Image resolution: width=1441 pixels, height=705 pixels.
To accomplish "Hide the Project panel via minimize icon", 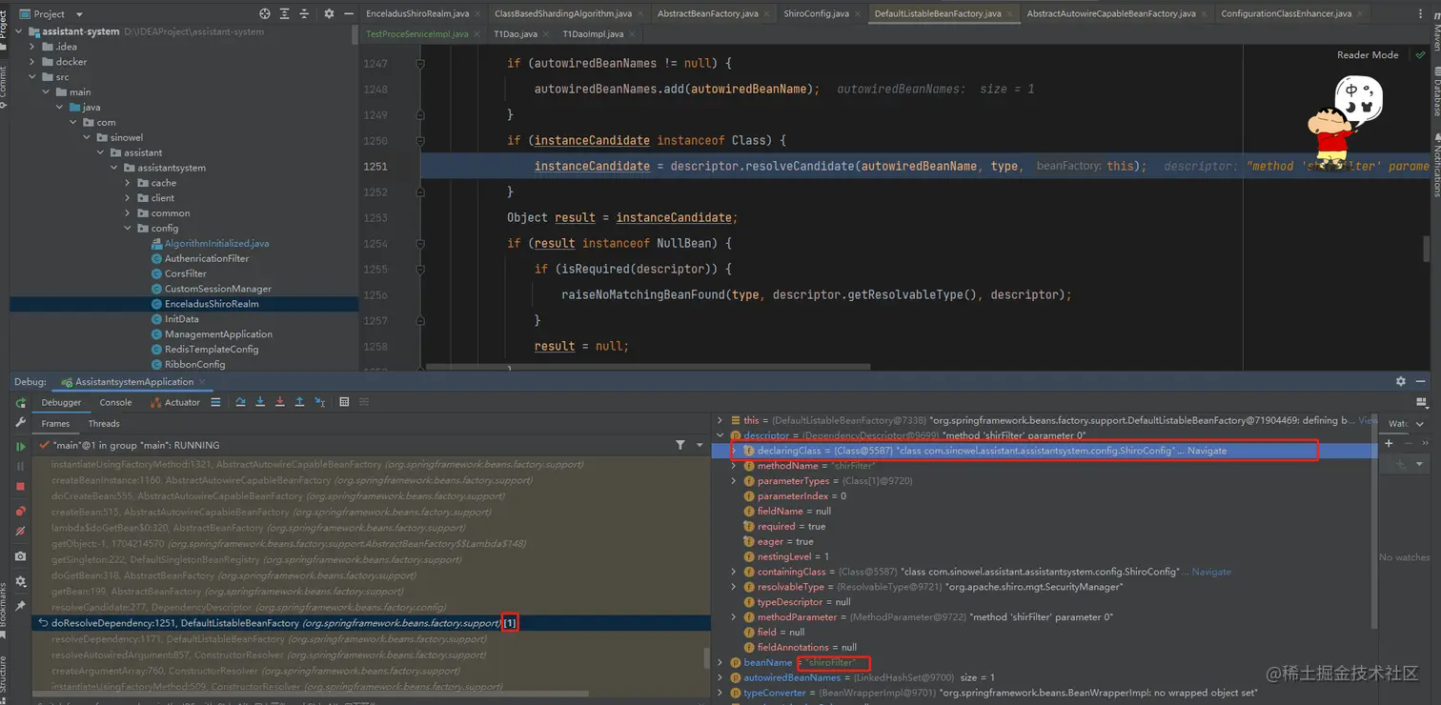I will pos(349,13).
